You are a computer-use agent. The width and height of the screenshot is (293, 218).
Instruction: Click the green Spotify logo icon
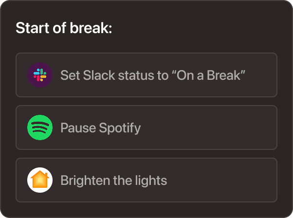(x=40, y=127)
